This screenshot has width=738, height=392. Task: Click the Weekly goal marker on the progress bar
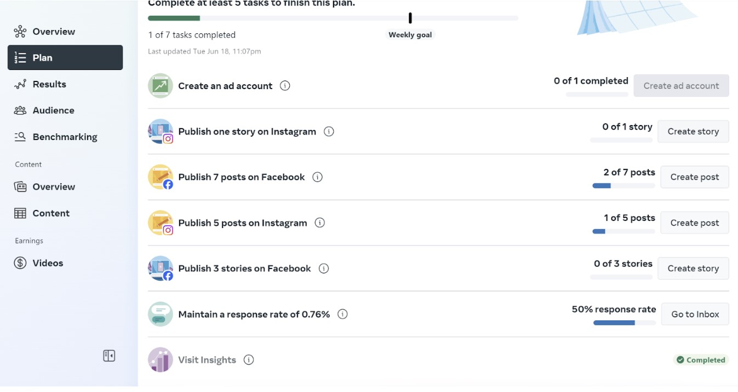click(x=410, y=17)
